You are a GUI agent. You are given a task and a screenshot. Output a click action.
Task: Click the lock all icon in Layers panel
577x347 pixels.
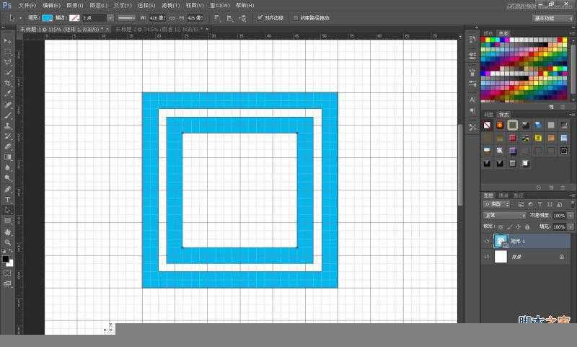point(527,227)
